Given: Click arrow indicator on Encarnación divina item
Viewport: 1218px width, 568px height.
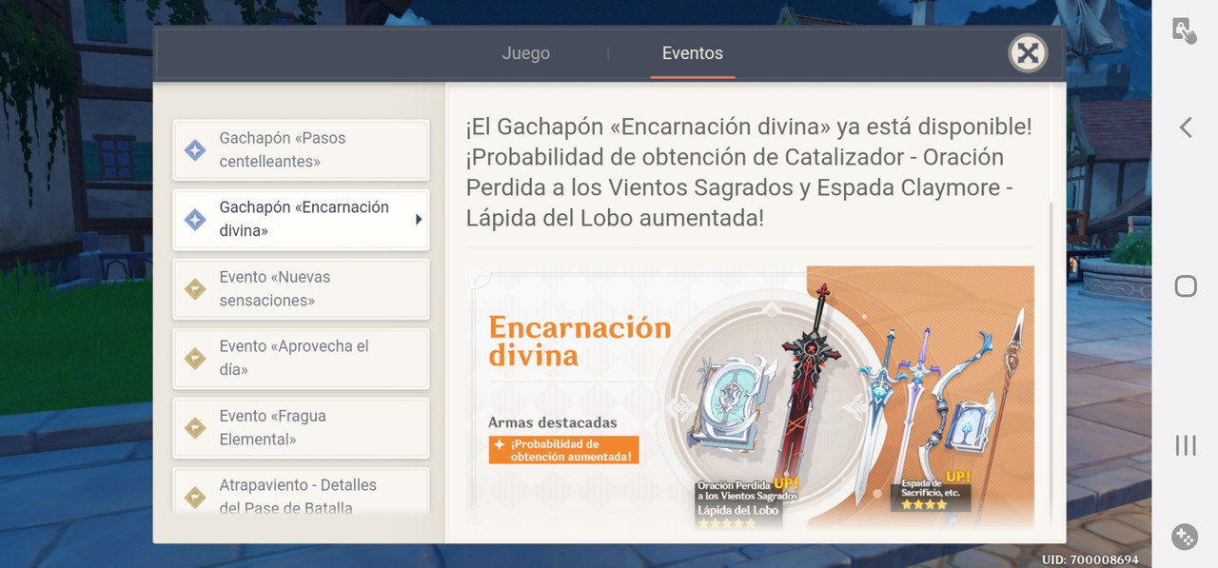Looking at the screenshot, I should pos(418,220).
